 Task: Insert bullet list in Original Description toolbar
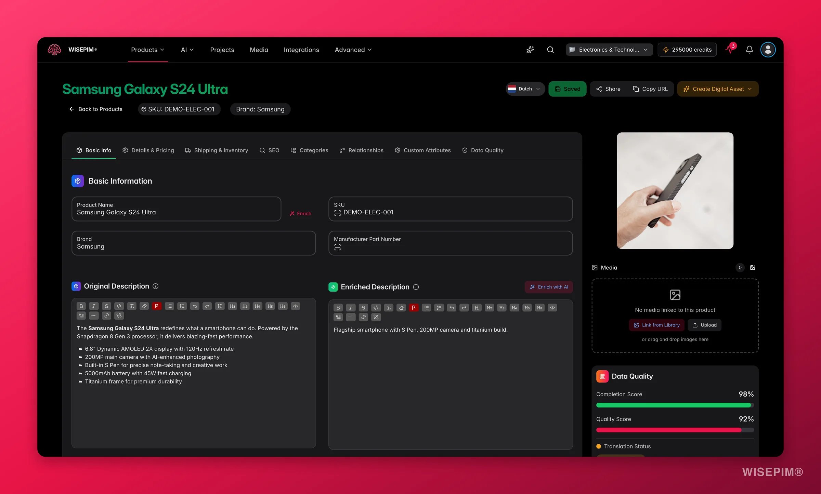[x=170, y=306]
